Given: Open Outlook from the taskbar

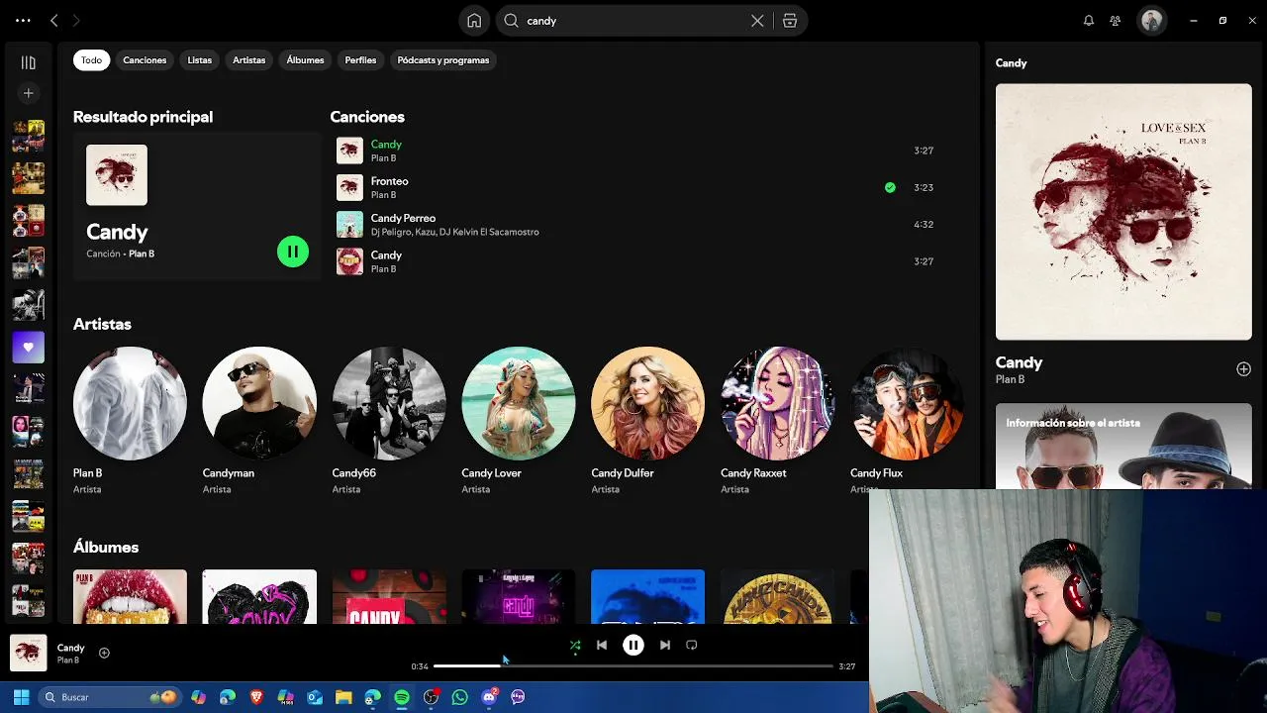Looking at the screenshot, I should (315, 697).
